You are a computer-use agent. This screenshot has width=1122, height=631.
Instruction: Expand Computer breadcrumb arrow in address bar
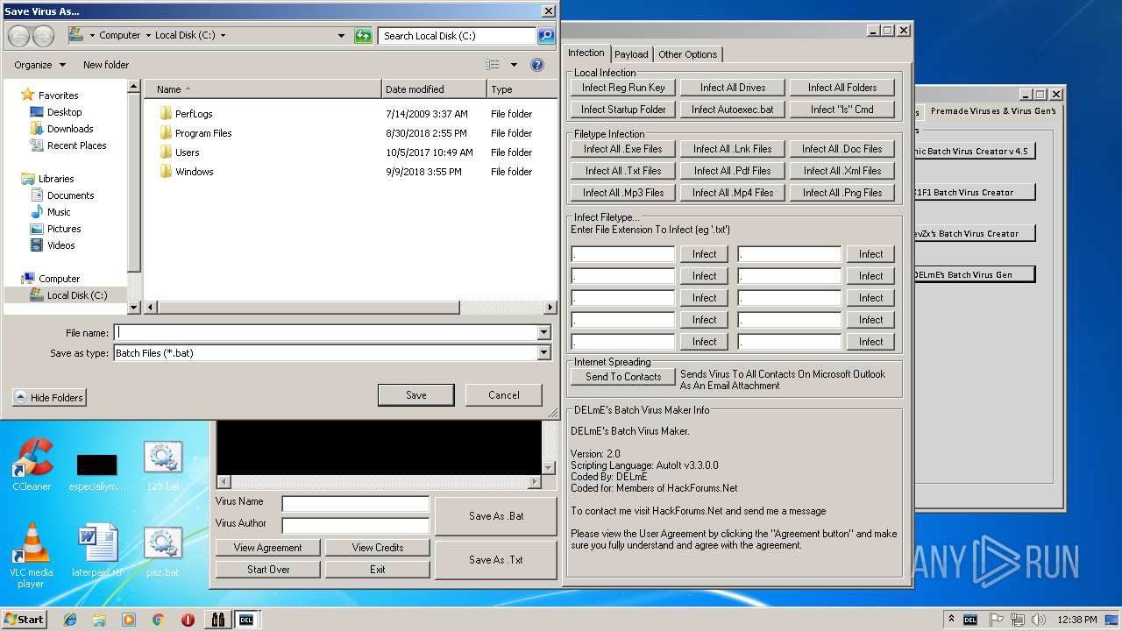(x=147, y=36)
